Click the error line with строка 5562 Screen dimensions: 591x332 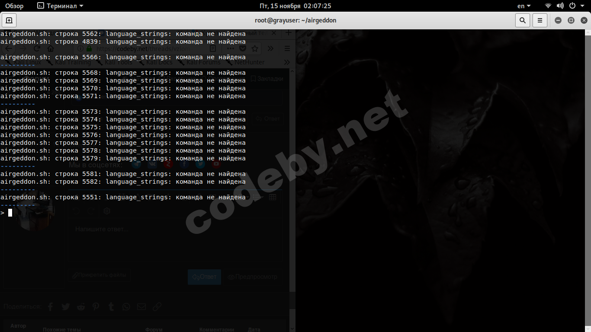tap(123, 34)
